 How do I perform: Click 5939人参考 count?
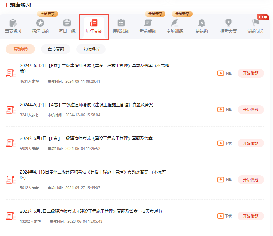tap(29, 149)
